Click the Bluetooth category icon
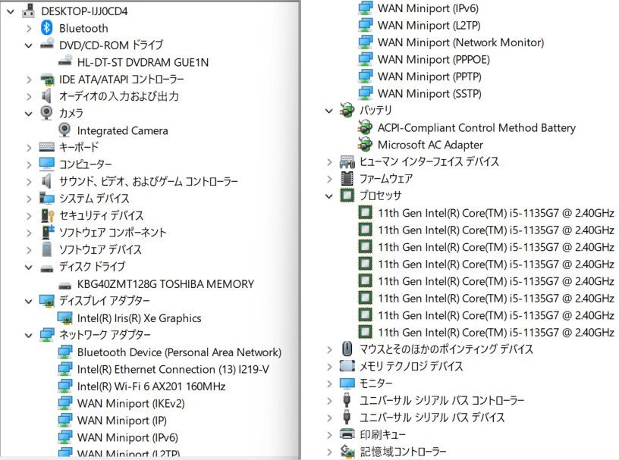Viewport: 619px width, 460px height. point(46,28)
